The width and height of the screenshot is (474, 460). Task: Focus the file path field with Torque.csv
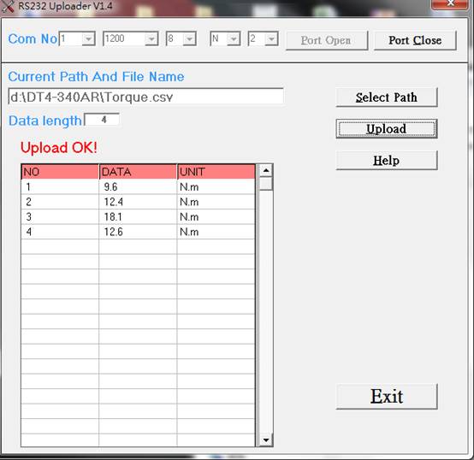pos(145,97)
